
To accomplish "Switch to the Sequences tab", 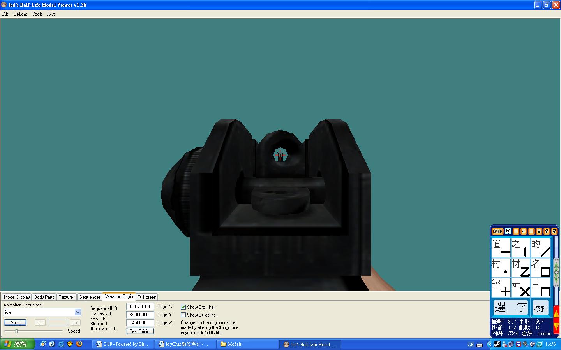I will coord(90,297).
